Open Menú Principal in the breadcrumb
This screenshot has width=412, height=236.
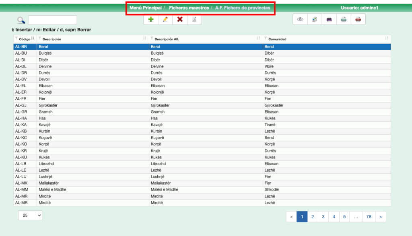(x=146, y=8)
